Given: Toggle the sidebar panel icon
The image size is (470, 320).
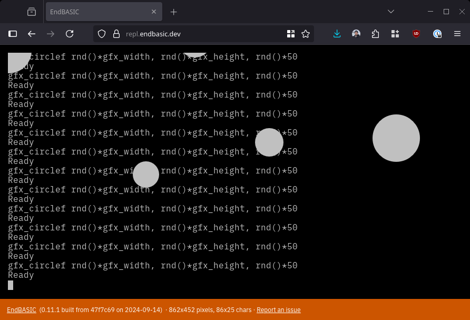Looking at the screenshot, I should [x=13, y=34].
